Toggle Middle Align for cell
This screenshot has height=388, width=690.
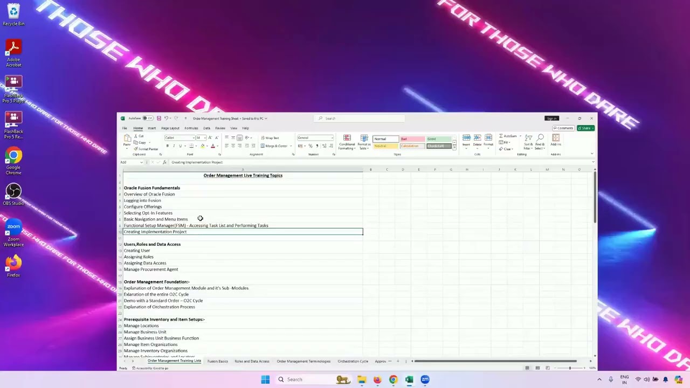click(233, 138)
